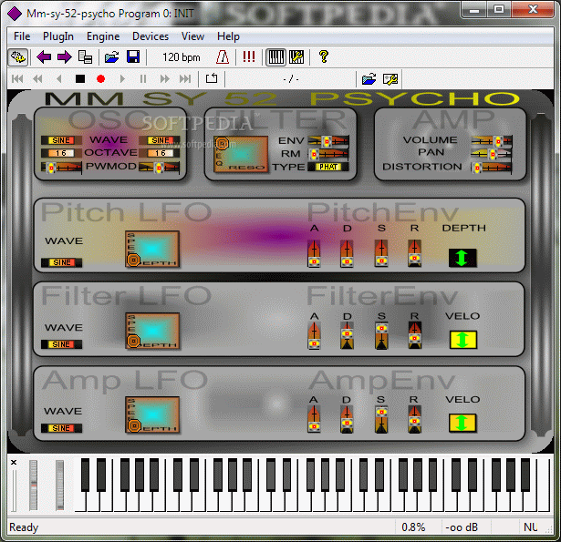Adjust left PWMOD slider
This screenshot has height=542, width=561.
61,168
